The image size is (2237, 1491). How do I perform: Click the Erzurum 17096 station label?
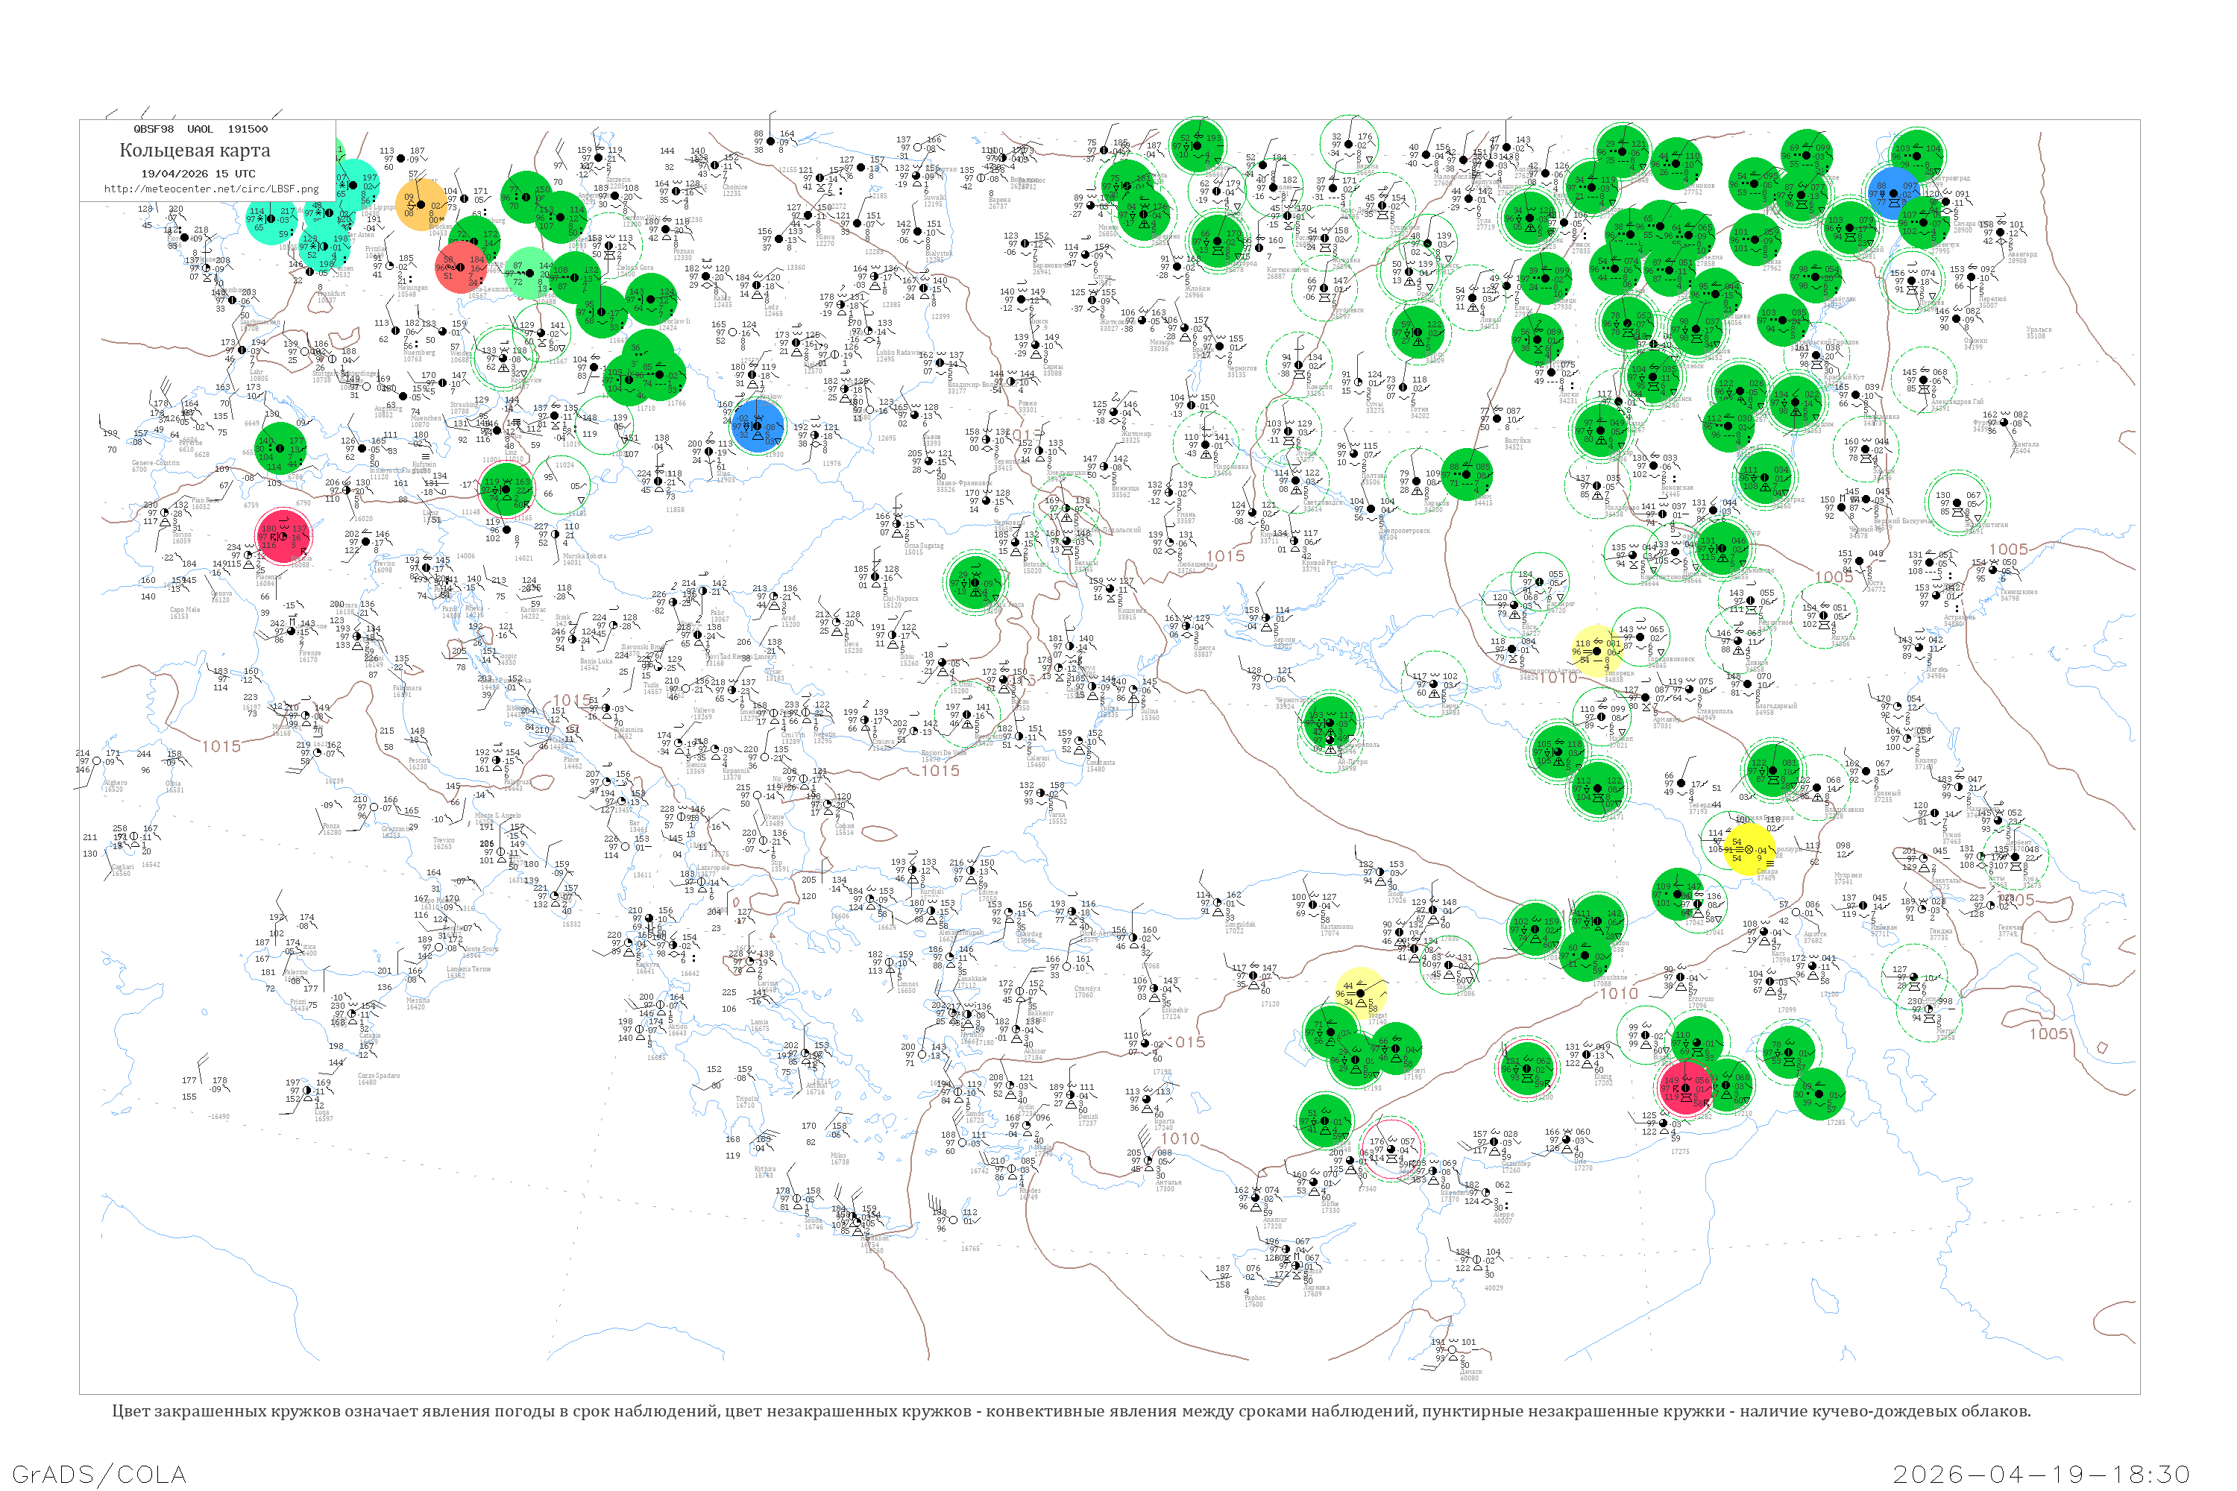[x=1701, y=1001]
